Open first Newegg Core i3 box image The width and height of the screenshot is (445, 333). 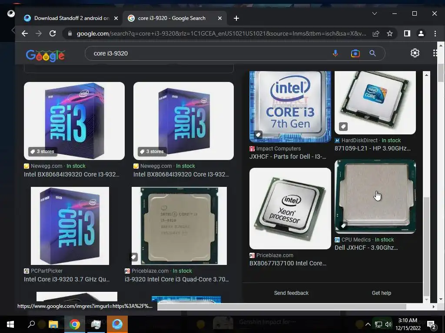click(x=74, y=121)
